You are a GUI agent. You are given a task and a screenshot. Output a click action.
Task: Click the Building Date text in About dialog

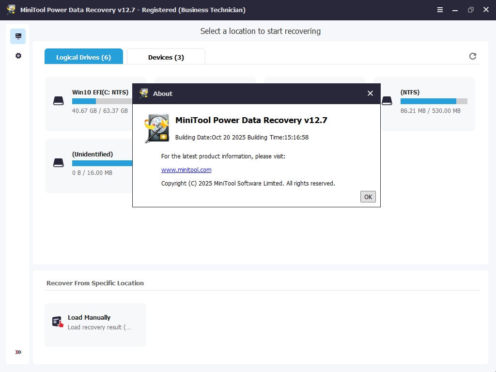[242, 137]
